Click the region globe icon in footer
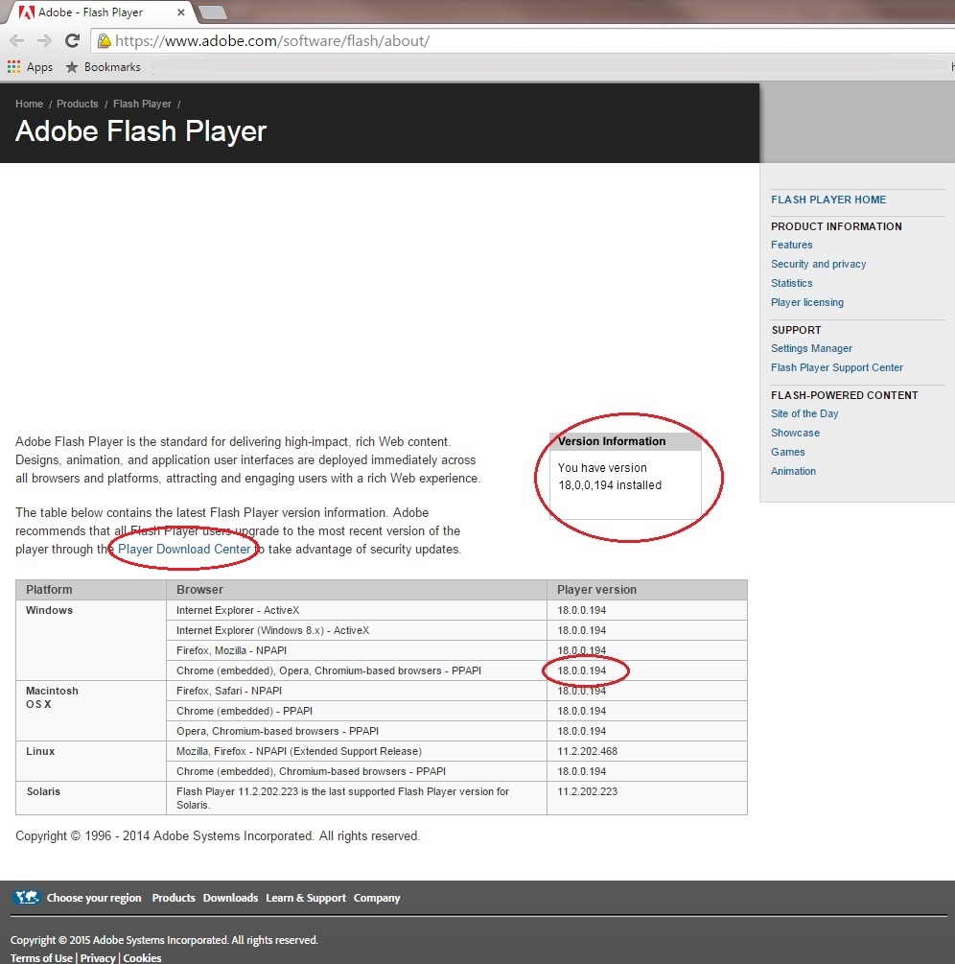The image size is (955, 964). pos(27,898)
